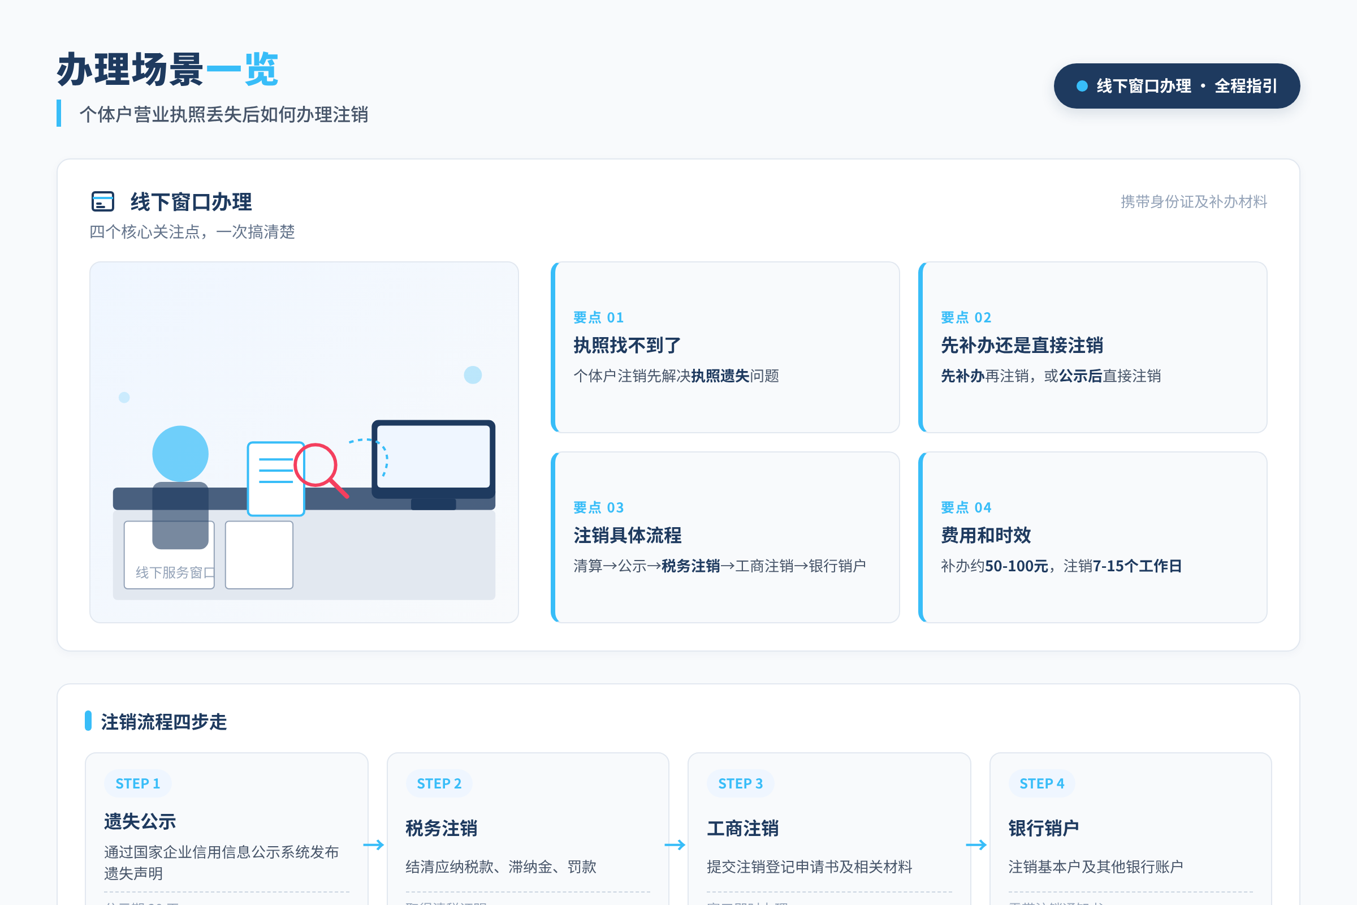Click the 线下服务窗口 label in illustration
This screenshot has width=1357, height=905.
pos(175,572)
